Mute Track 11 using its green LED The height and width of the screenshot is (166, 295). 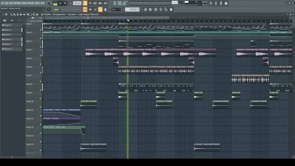click(x=40, y=116)
